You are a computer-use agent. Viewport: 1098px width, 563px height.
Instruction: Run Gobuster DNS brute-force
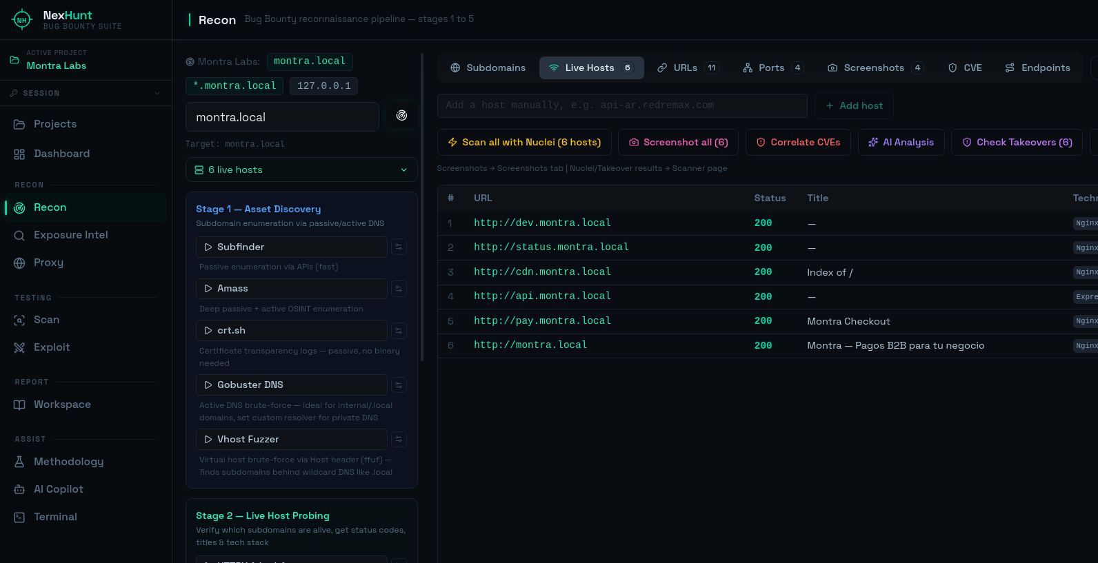(x=292, y=385)
